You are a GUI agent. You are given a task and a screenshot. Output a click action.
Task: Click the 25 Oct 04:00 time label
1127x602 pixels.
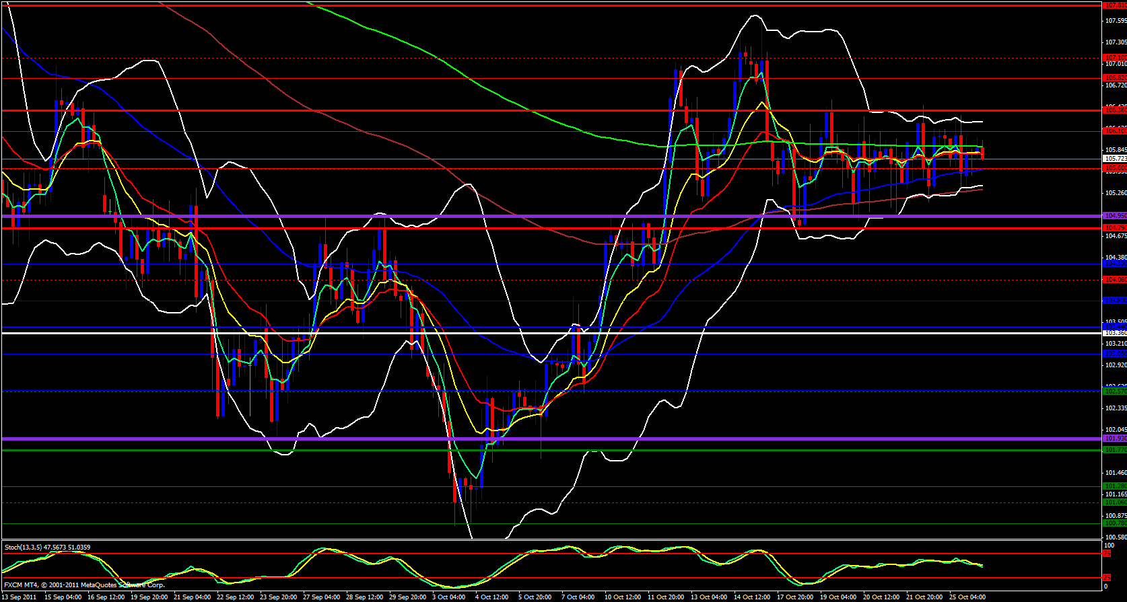(x=967, y=597)
